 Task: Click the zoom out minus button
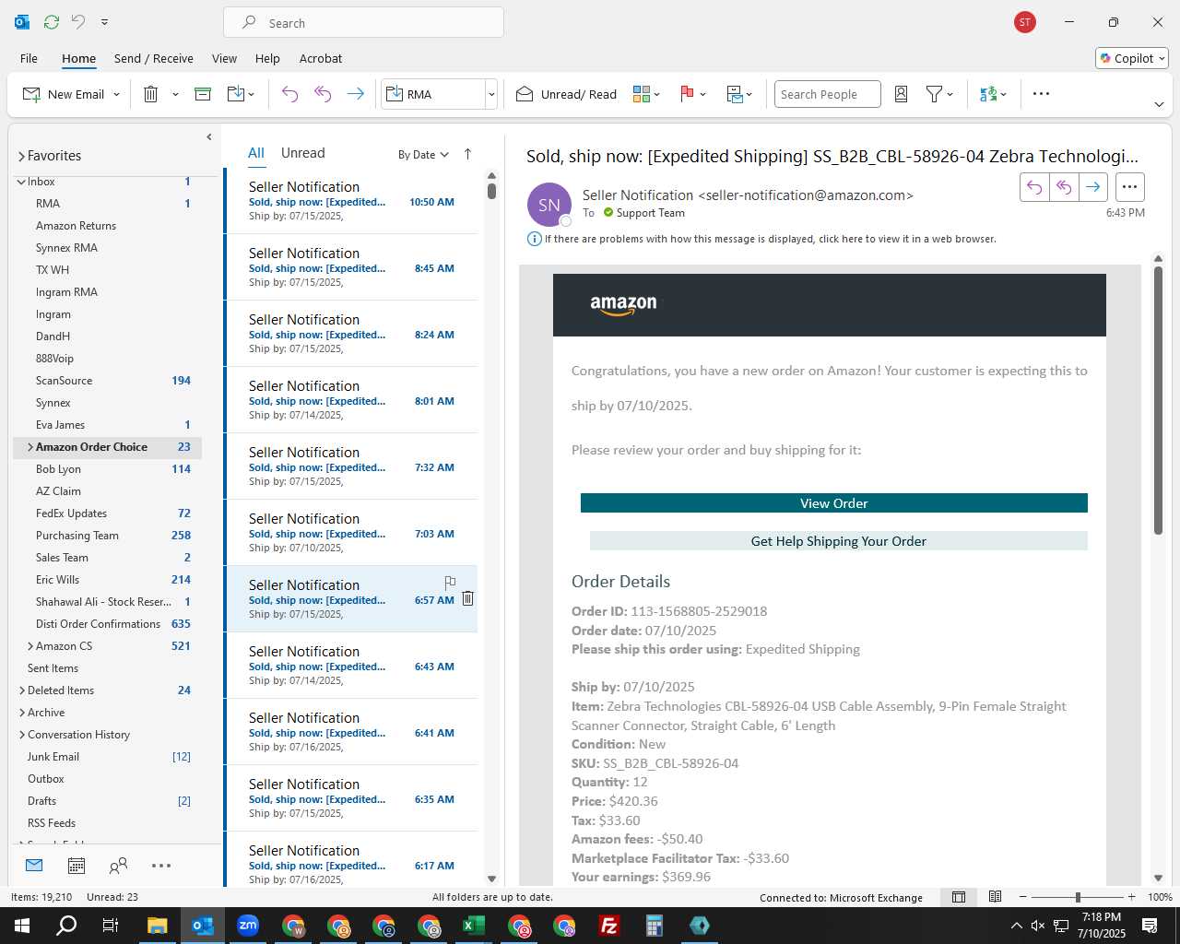coord(1022,897)
